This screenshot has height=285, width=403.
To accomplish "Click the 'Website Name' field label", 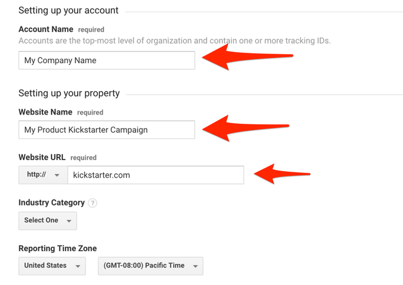I will coord(45,112).
